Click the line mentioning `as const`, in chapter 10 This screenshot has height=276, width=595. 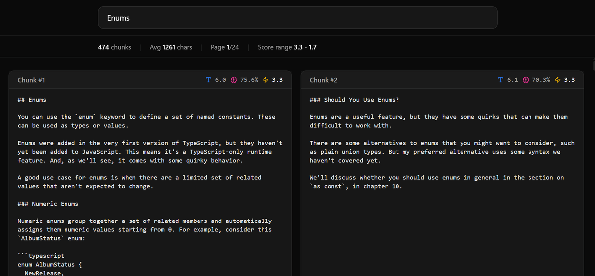355,186
